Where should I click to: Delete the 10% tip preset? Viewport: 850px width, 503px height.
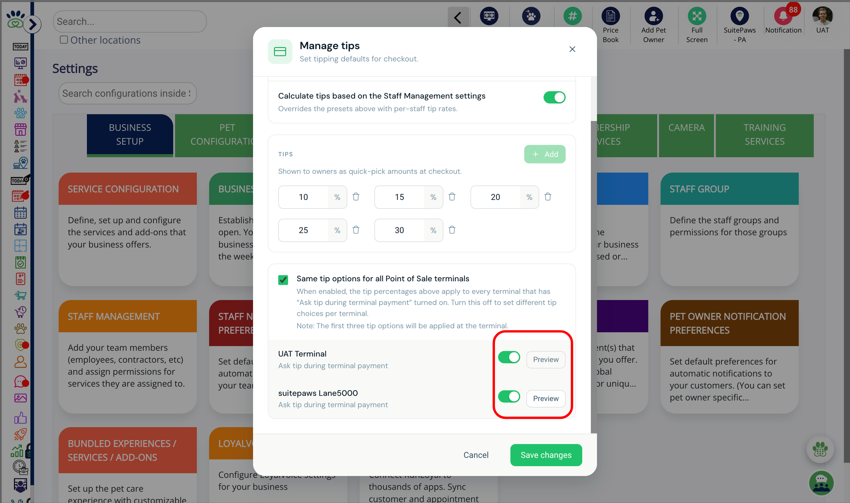356,197
